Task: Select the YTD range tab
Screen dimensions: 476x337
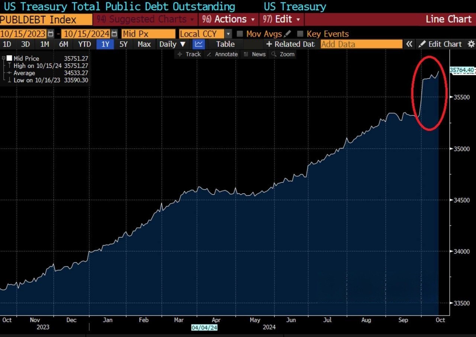Action: (84, 44)
